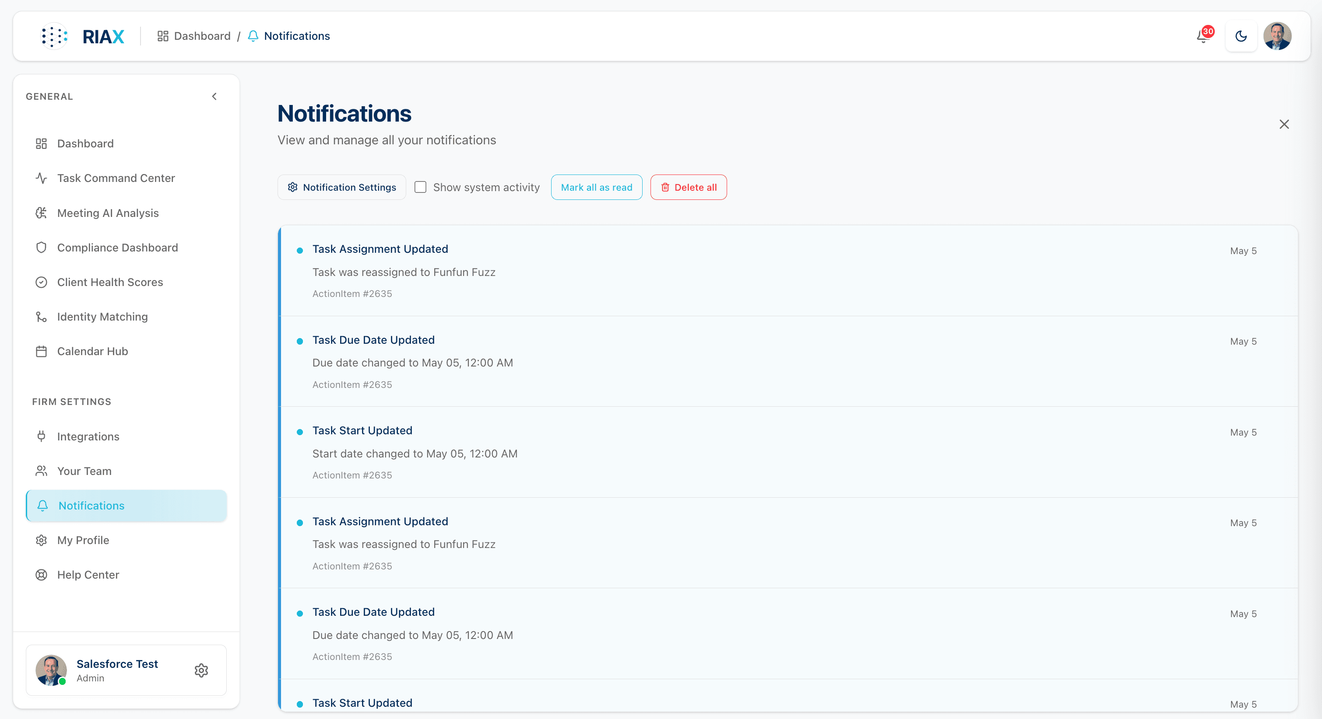Enable Show system activity checkbox

pos(420,187)
